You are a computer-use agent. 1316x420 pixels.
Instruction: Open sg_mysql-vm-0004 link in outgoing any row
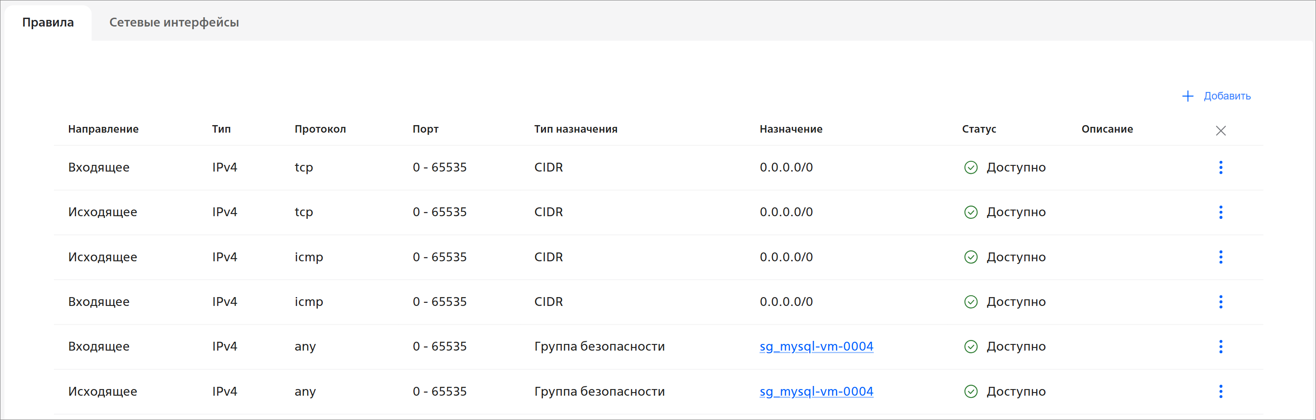(816, 391)
